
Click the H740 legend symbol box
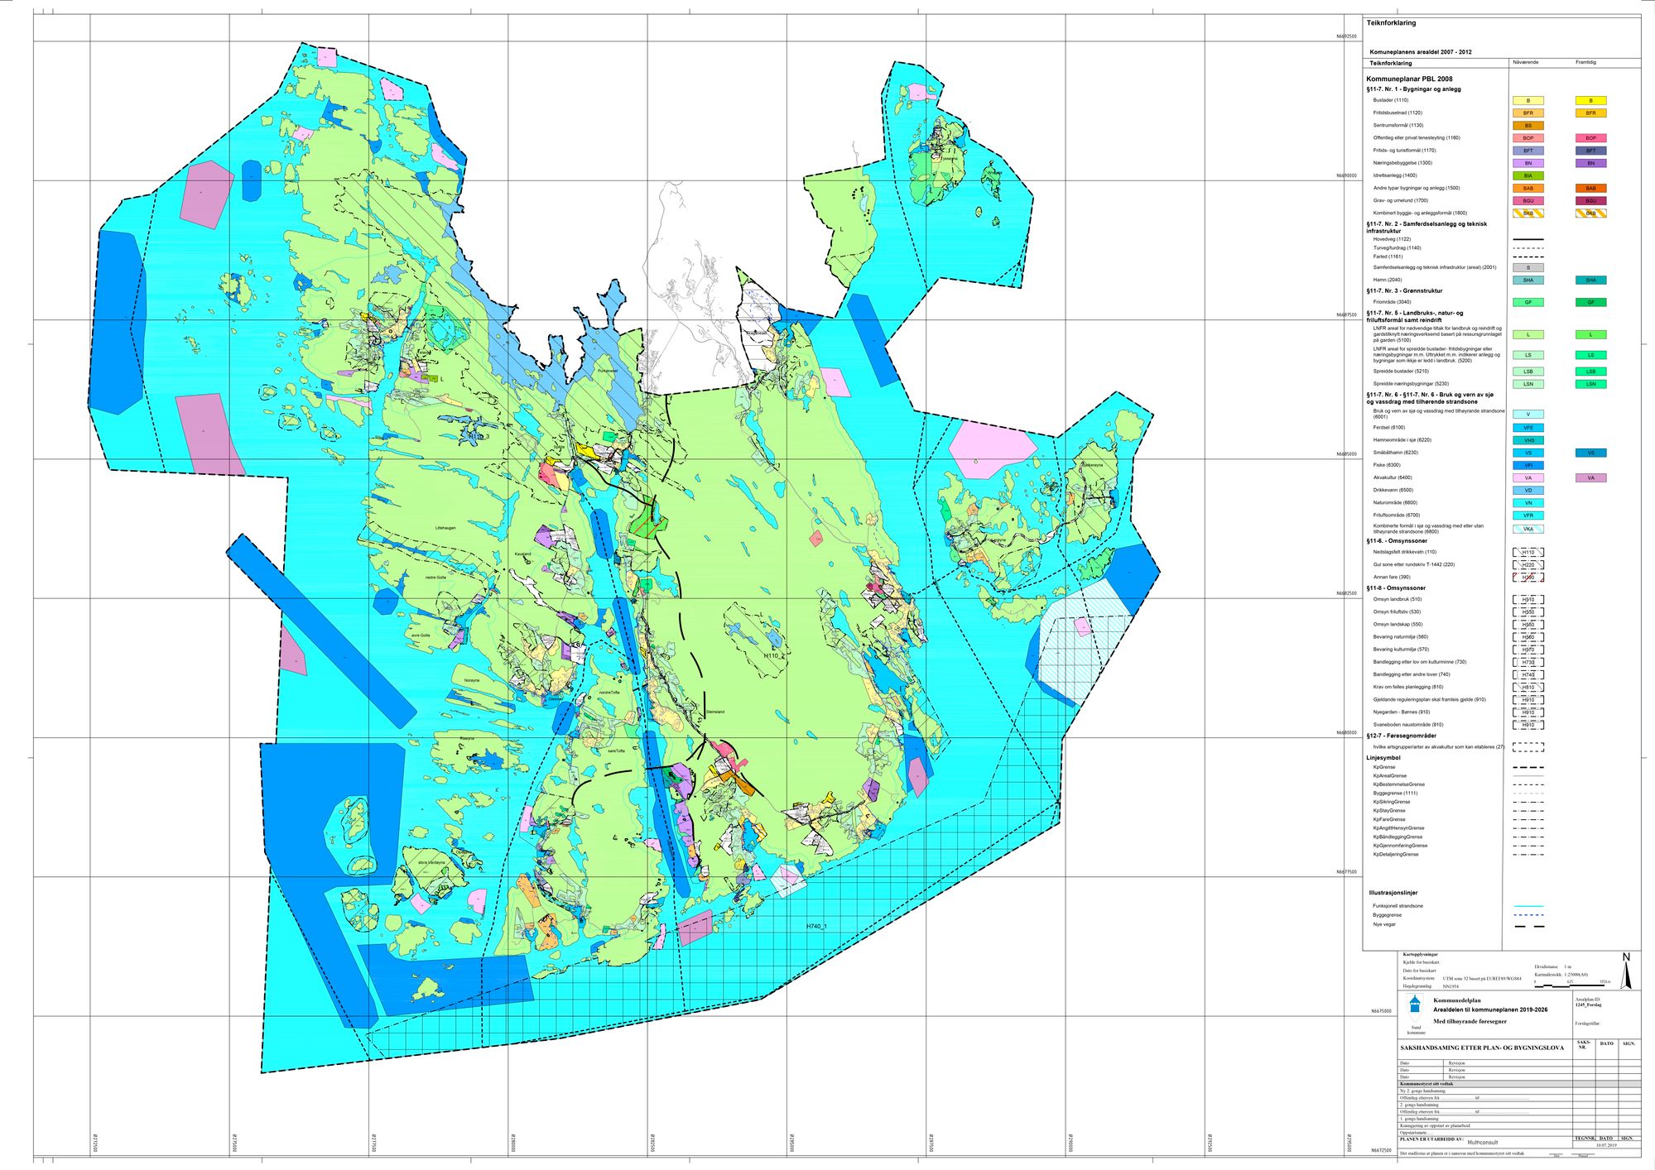pos(1528,675)
